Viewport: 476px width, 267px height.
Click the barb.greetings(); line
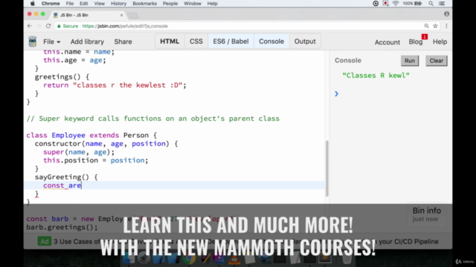[x=62, y=228]
